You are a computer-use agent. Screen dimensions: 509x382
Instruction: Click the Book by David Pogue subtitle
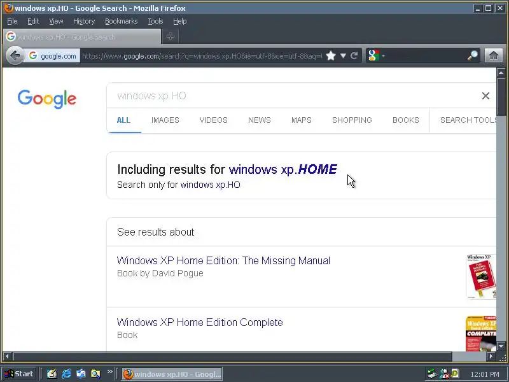point(160,273)
